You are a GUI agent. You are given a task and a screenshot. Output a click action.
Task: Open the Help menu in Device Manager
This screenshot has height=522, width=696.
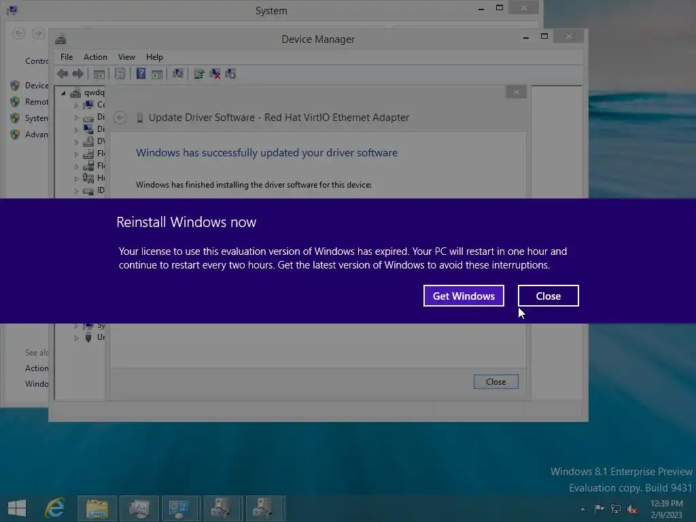(154, 57)
